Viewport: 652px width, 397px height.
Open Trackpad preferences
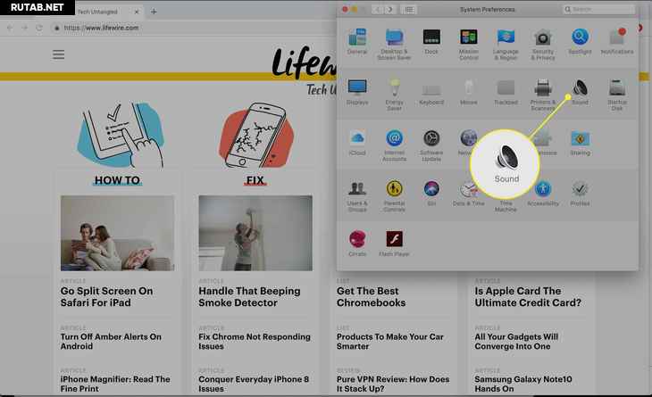pyautogui.click(x=506, y=92)
